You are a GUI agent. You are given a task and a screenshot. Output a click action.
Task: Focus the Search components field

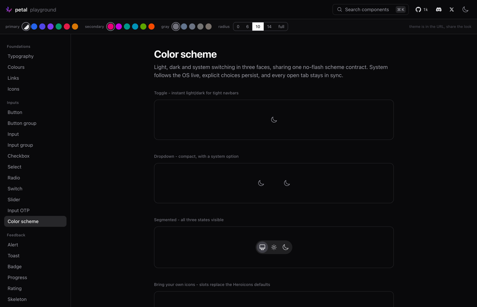(x=371, y=10)
